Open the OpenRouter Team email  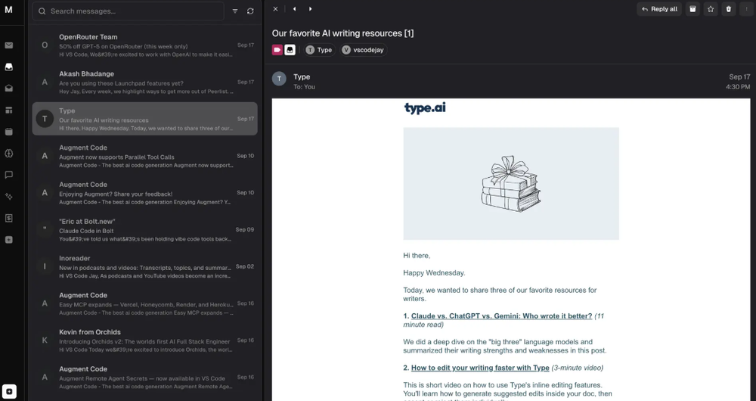pos(144,45)
